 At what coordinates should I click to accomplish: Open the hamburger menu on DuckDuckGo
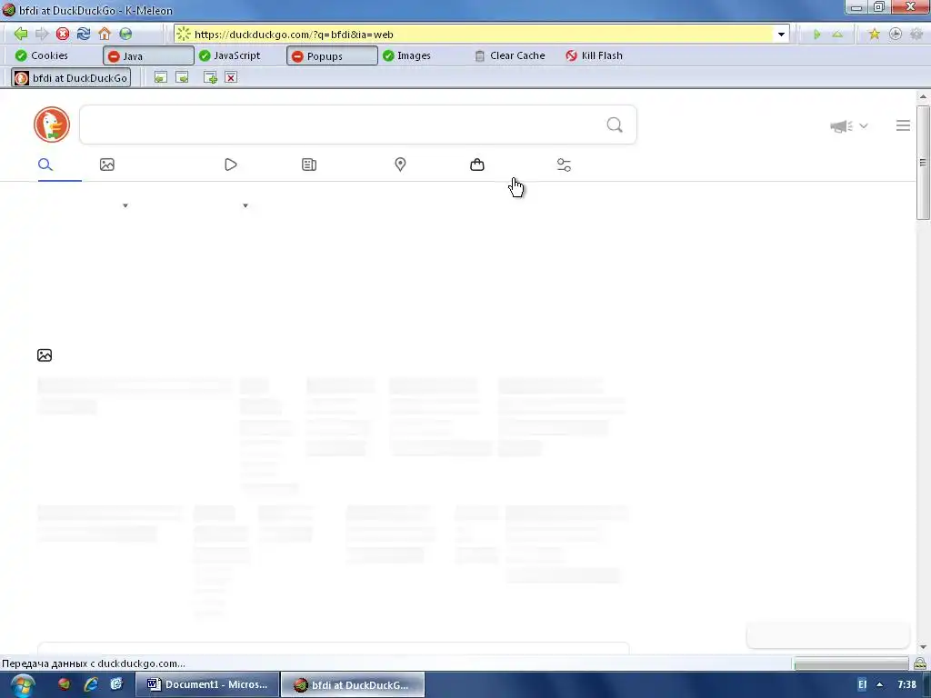[x=903, y=125]
